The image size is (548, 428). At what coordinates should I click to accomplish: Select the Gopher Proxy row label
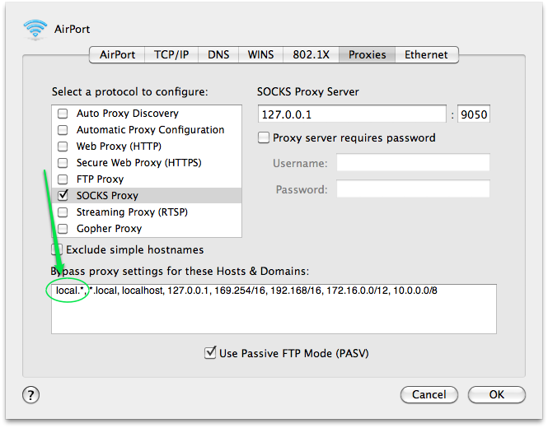click(109, 229)
